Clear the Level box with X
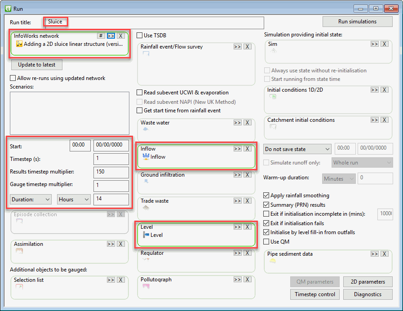This screenshot has width=403, height=311. 248,227
